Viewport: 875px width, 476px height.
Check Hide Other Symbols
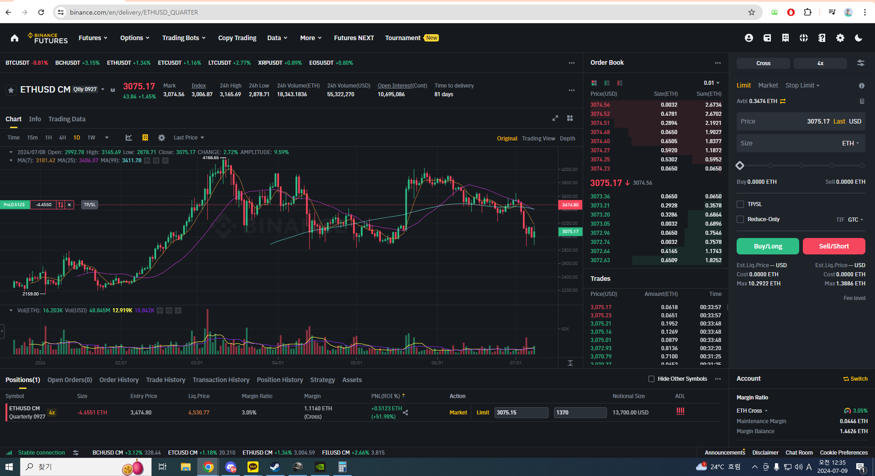(x=652, y=379)
